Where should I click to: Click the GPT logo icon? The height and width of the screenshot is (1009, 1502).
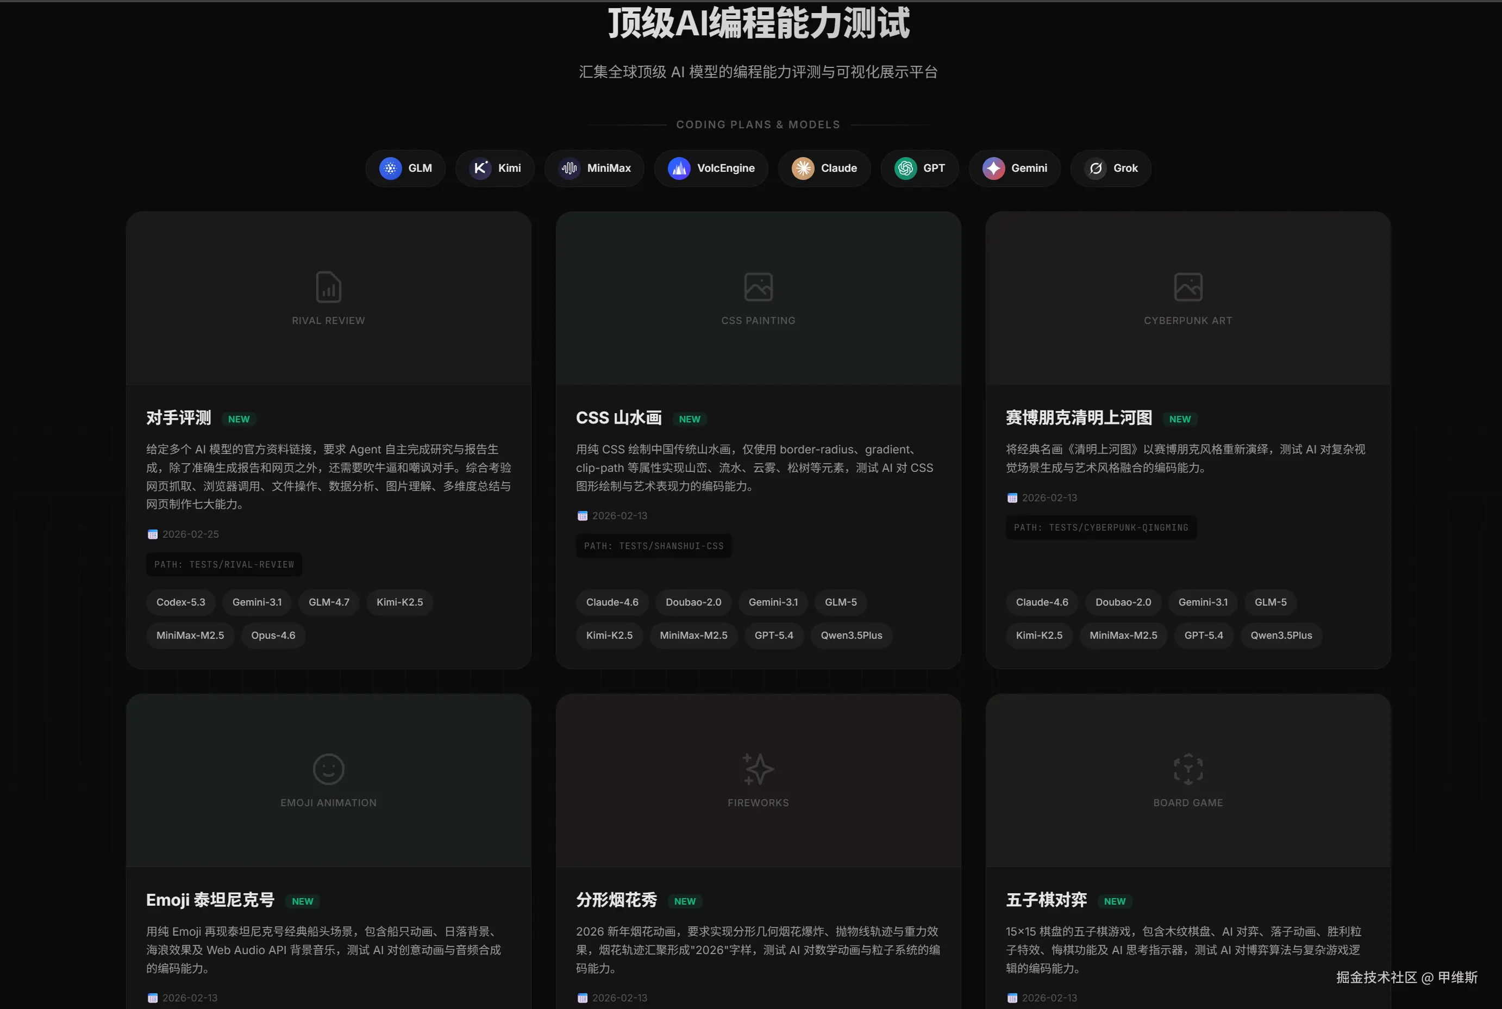click(x=905, y=169)
